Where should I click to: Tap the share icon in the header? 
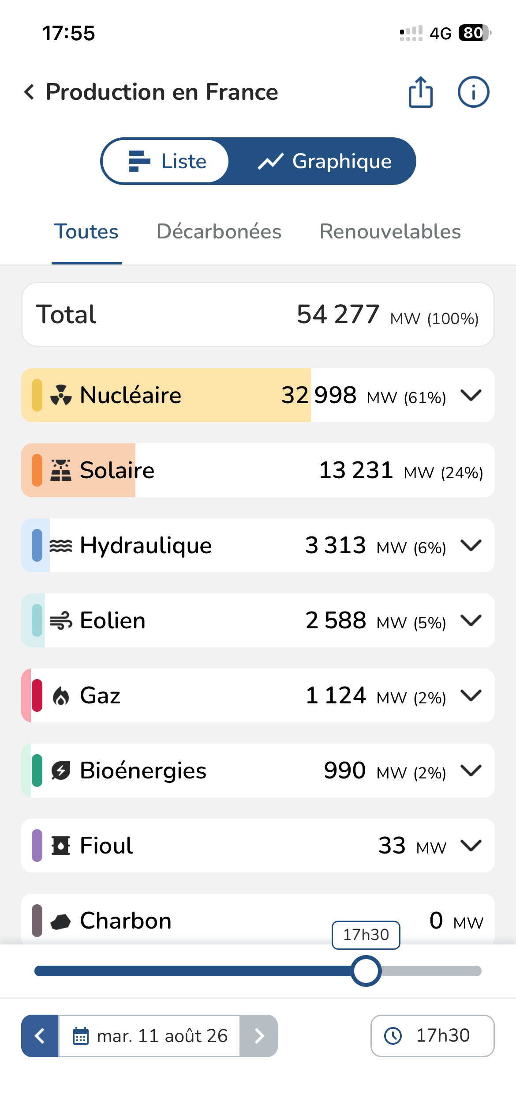(420, 92)
